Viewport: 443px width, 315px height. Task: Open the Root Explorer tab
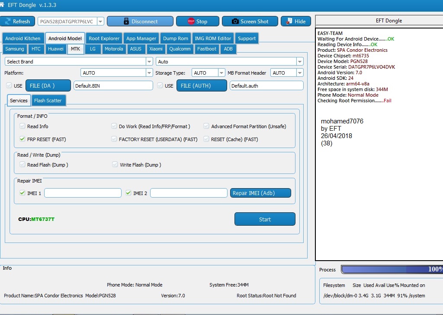pos(104,38)
